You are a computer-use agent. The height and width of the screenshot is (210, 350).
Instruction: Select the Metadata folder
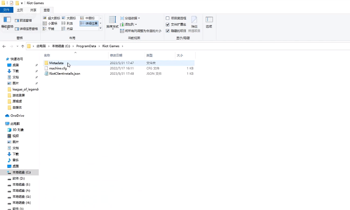click(118, 63)
